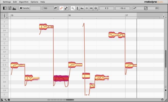The width and height of the screenshot is (168, 102).
Task: Click the B pitch ruler label
Action: [x=4, y=48]
